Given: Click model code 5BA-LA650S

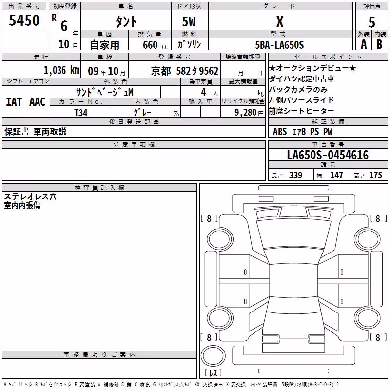Looking at the screenshot, I should coord(279,45).
